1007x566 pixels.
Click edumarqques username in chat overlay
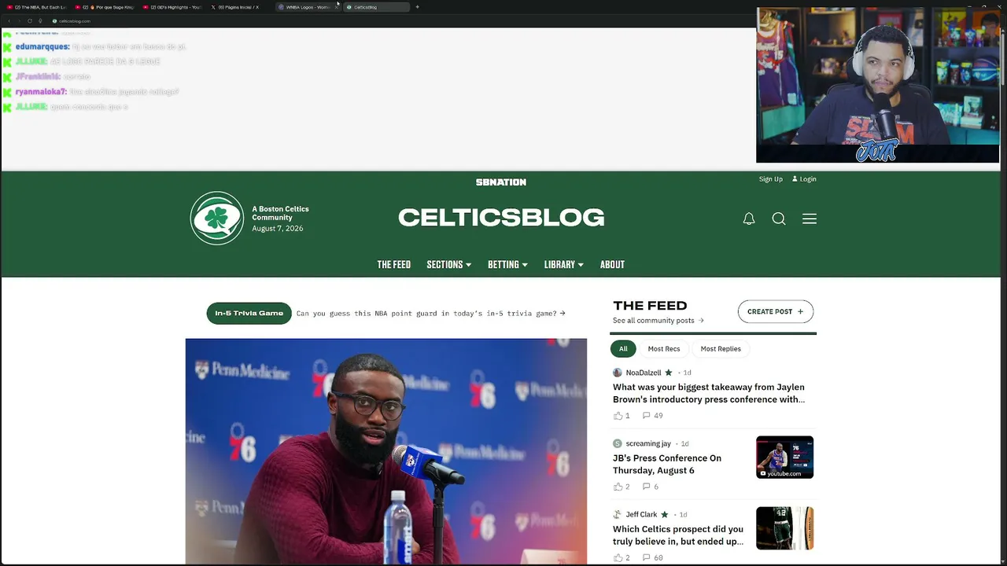tap(42, 47)
